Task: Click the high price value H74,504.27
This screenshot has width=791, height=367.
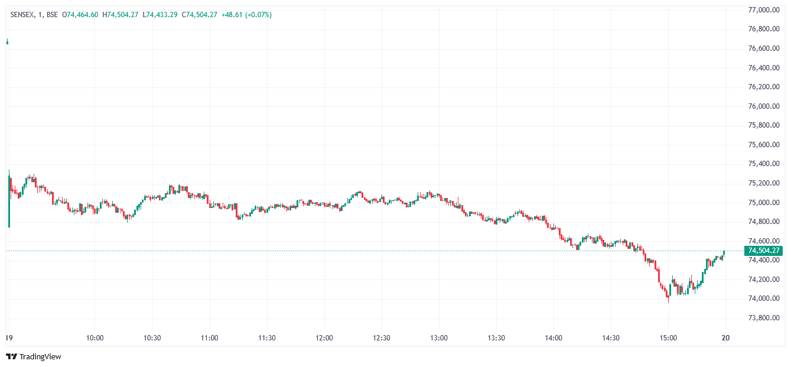Action: coord(121,15)
